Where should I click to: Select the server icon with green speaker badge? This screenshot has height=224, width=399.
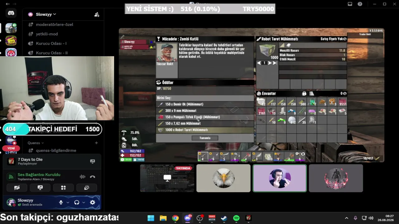11,28
